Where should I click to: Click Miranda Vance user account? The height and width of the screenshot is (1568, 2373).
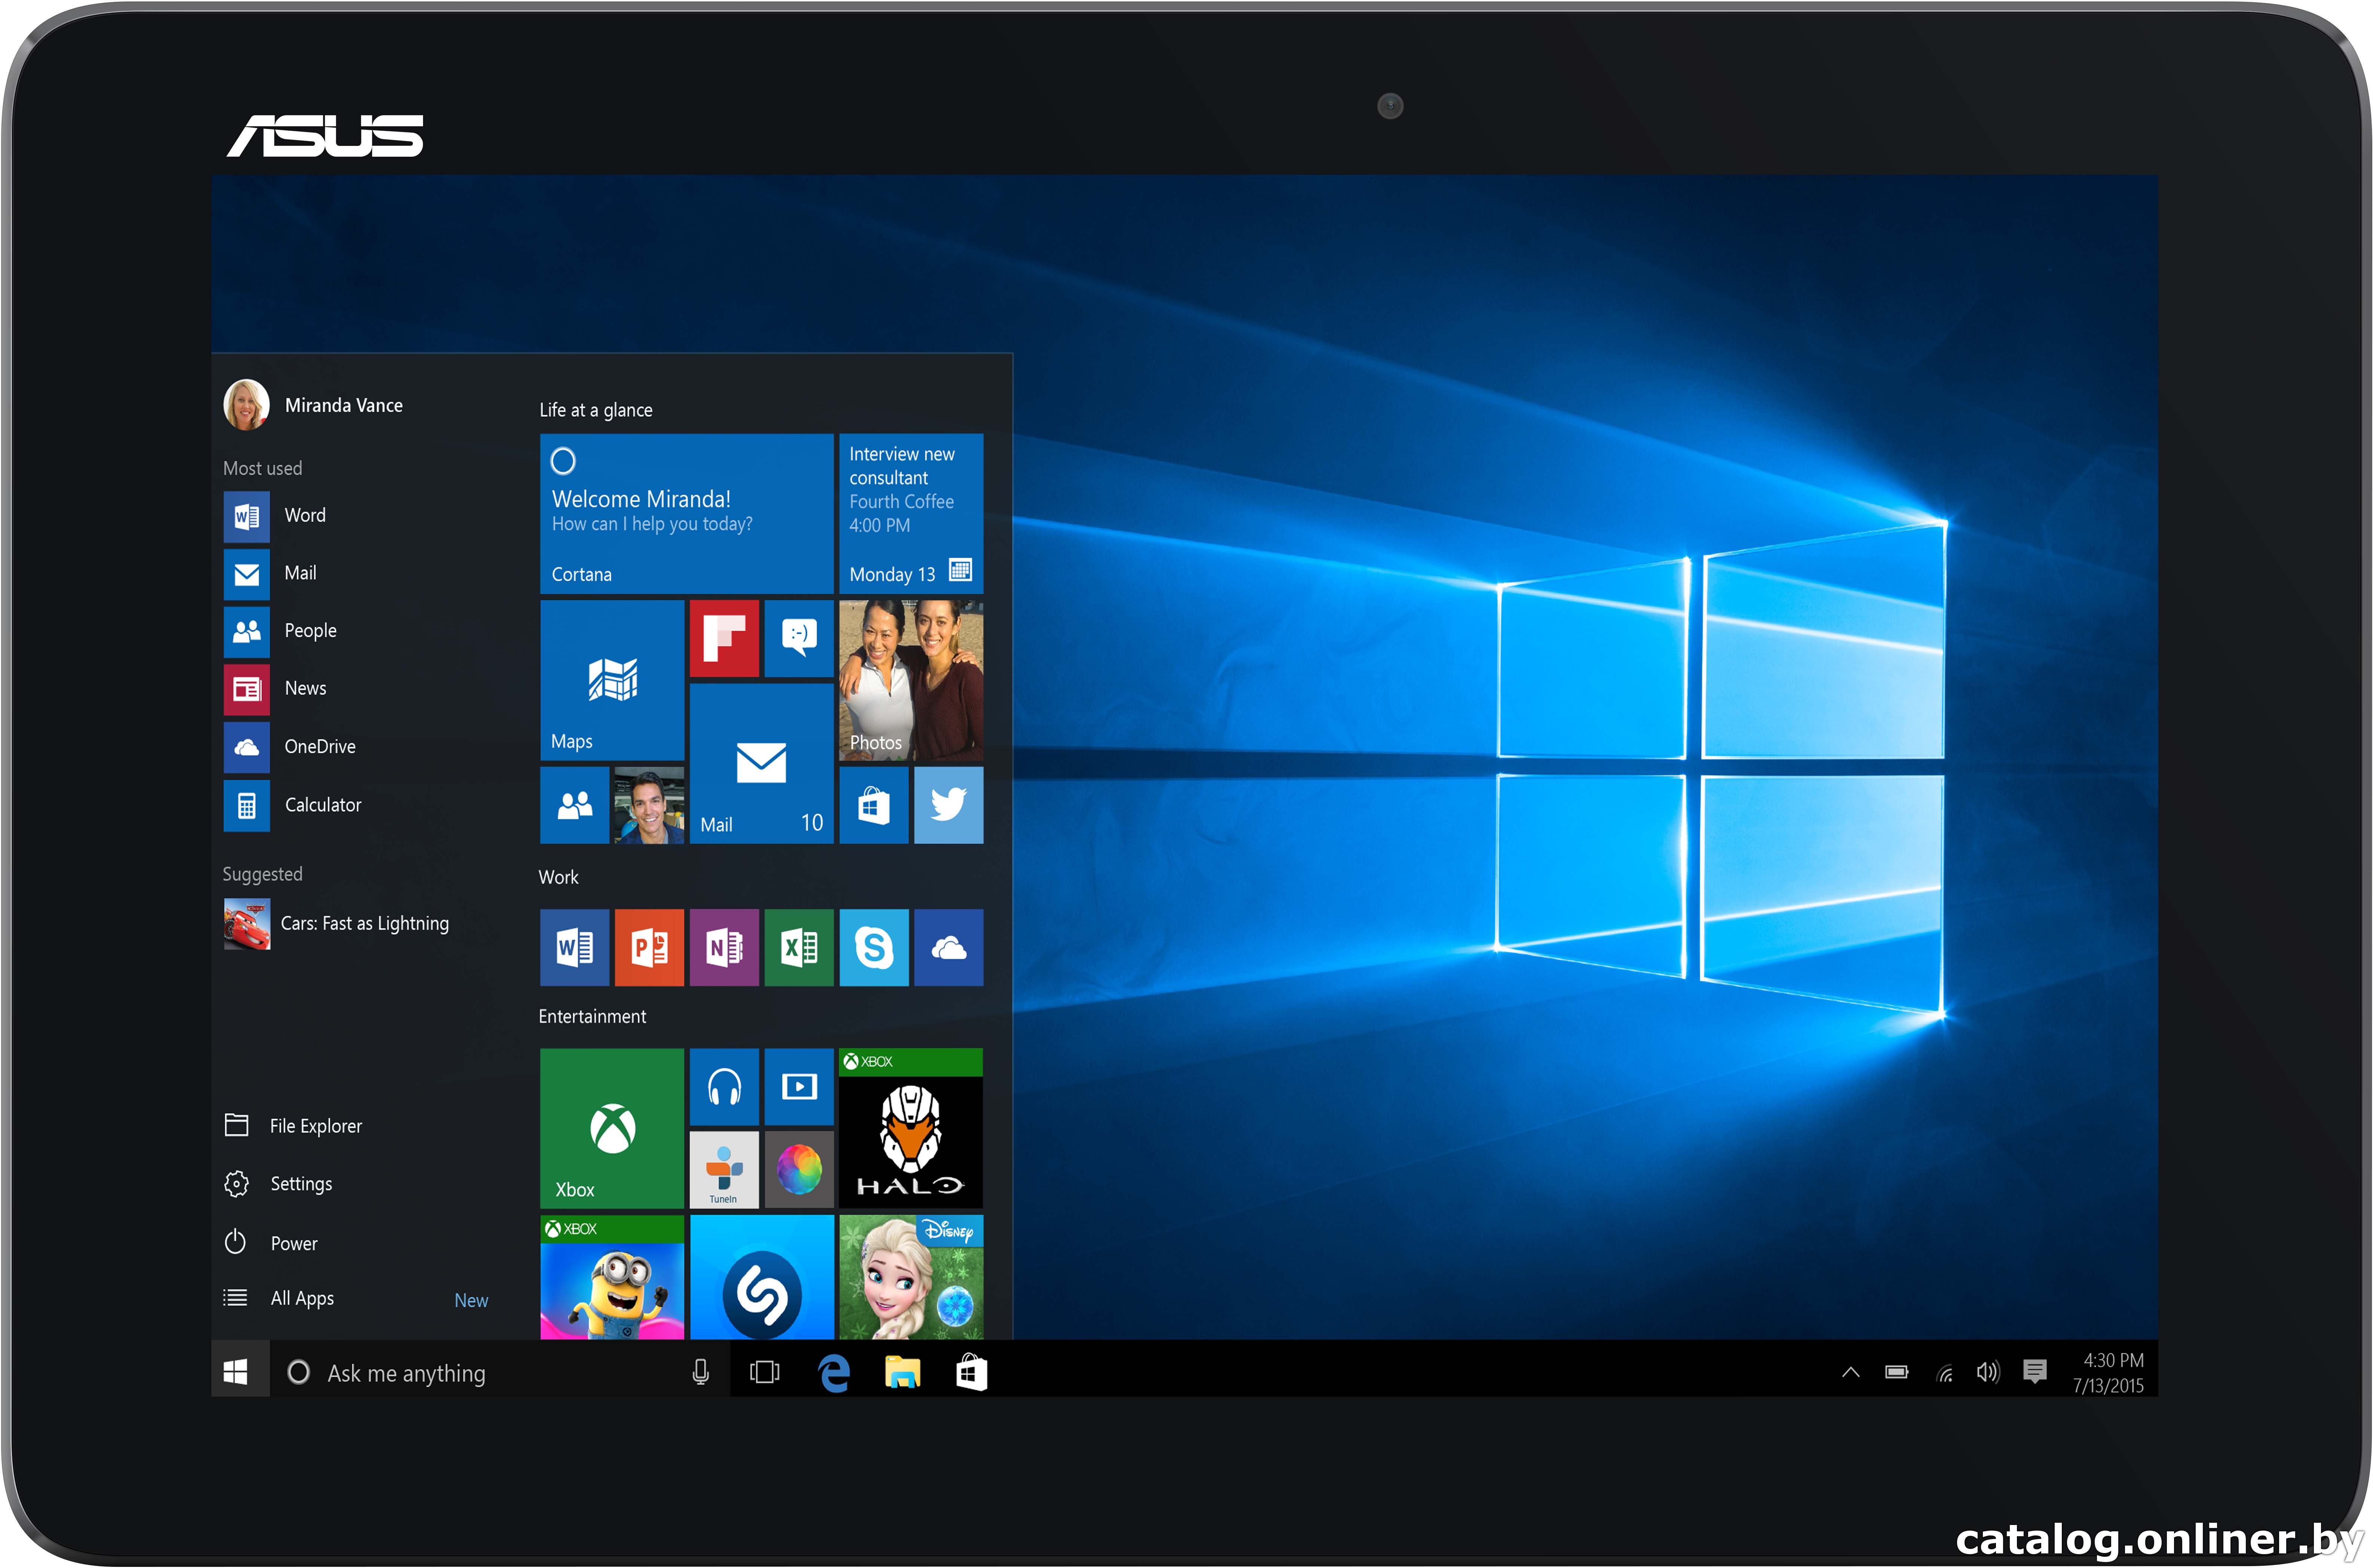coord(314,405)
